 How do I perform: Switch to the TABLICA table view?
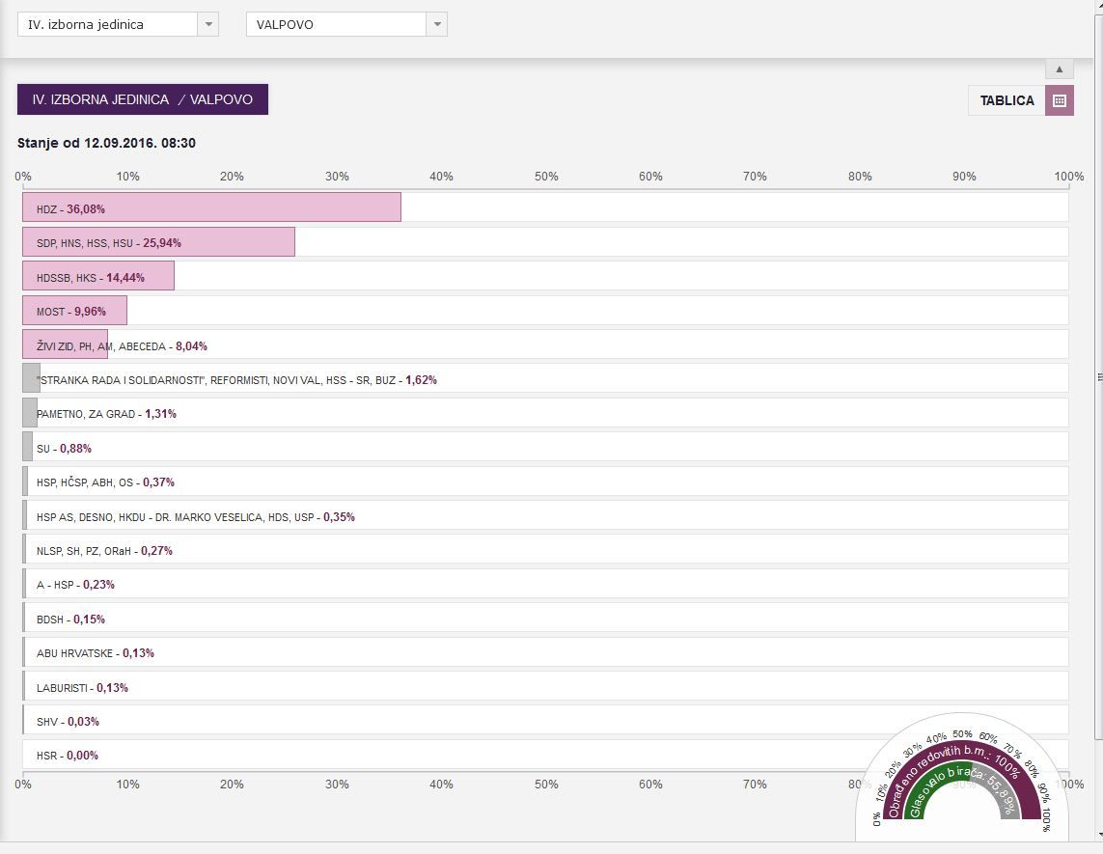click(1006, 100)
